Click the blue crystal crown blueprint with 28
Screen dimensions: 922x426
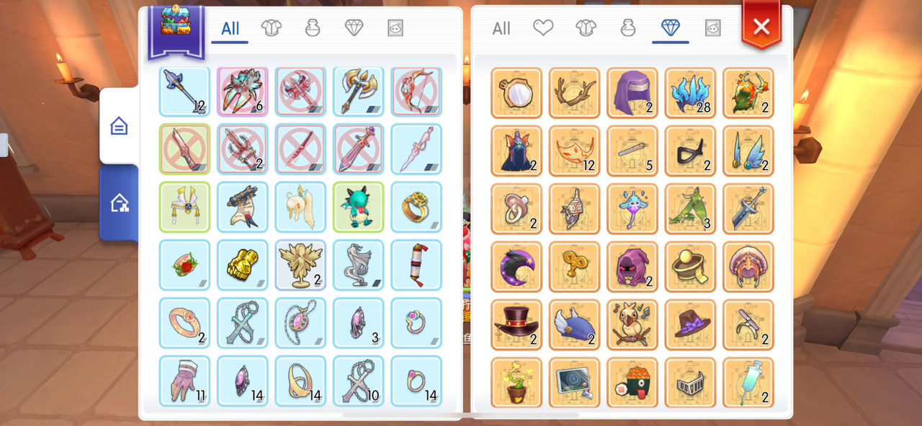tap(690, 93)
